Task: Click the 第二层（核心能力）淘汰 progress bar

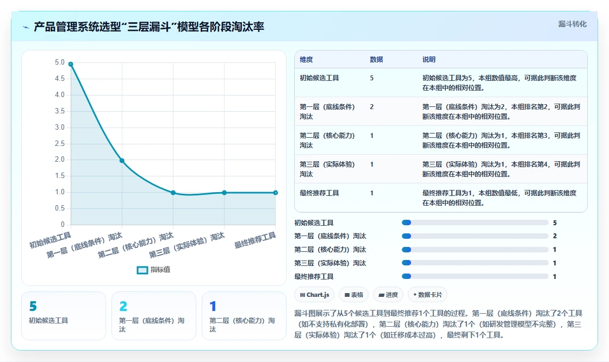Action: pos(475,250)
